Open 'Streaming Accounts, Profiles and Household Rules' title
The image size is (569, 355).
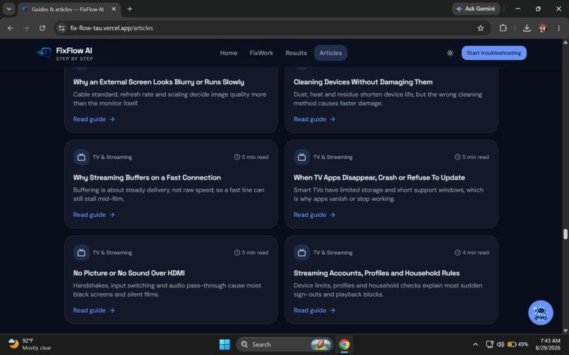(377, 273)
